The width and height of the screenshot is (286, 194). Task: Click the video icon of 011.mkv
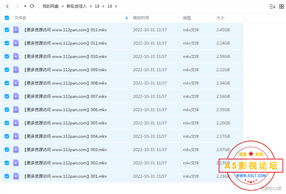[16, 43]
